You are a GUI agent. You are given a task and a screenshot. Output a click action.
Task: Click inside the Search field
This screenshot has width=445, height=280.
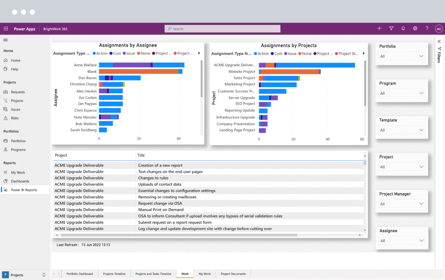[222, 28]
